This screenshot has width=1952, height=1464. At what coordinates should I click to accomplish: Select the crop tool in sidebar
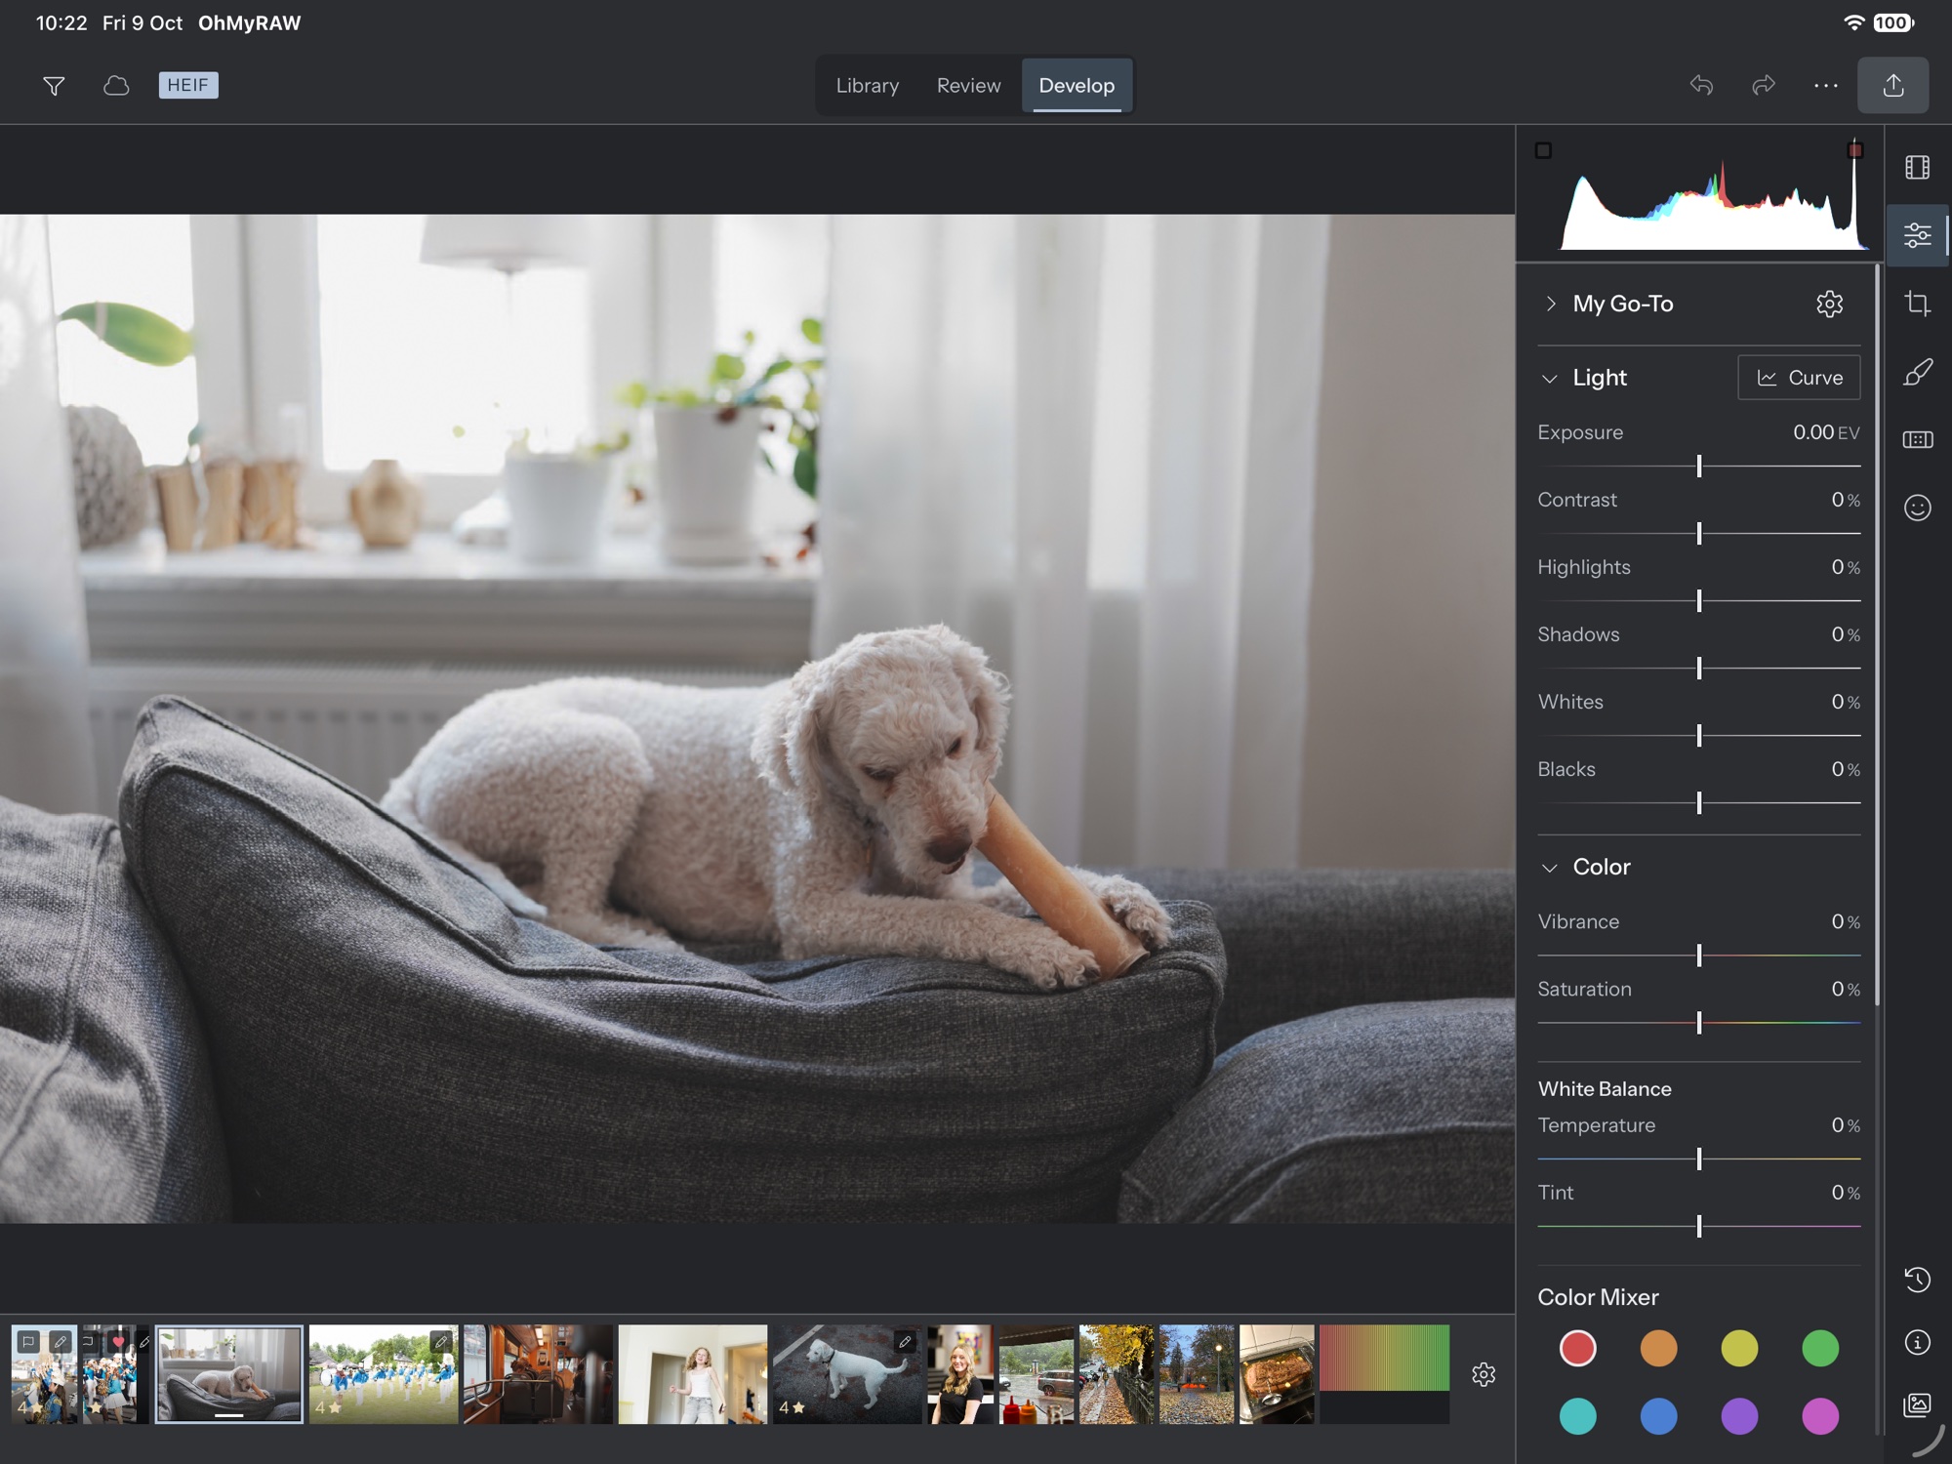coord(1917,304)
